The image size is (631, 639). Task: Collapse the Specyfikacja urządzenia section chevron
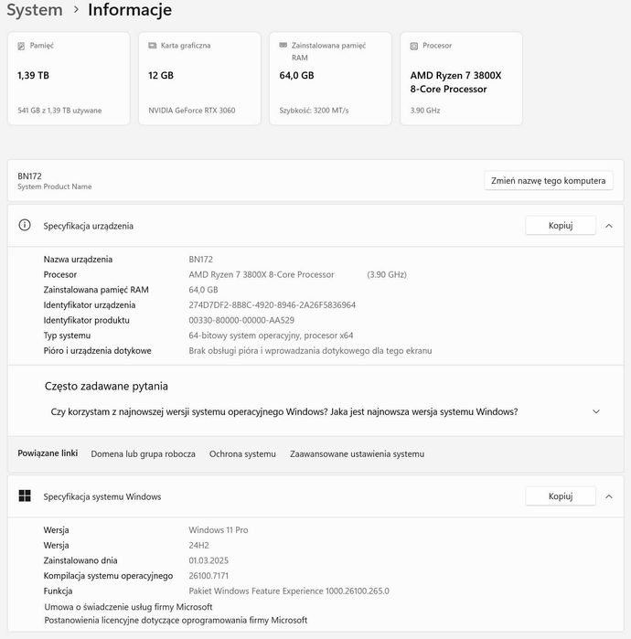(x=608, y=226)
